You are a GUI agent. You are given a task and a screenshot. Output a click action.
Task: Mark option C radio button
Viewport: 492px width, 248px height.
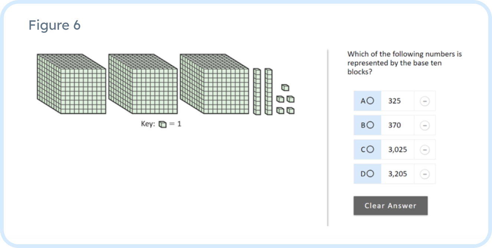point(370,150)
